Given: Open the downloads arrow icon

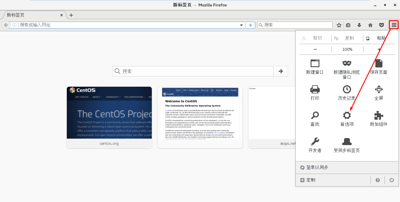Looking at the screenshot, I should click(x=359, y=25).
